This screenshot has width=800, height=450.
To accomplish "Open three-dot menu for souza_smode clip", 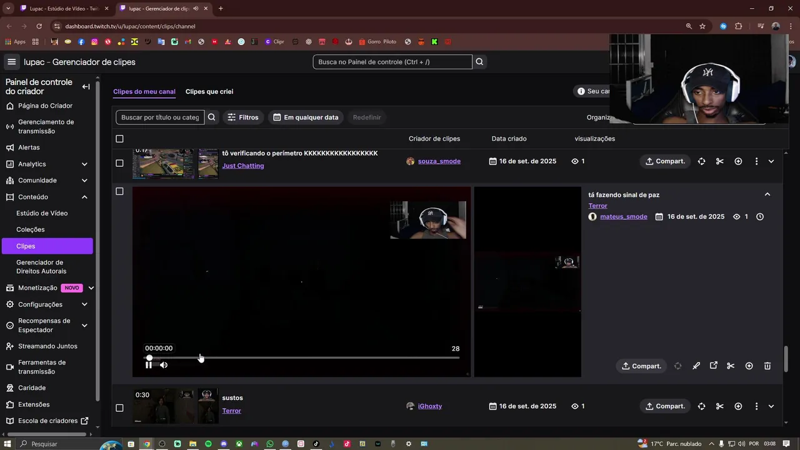I will [x=756, y=161].
